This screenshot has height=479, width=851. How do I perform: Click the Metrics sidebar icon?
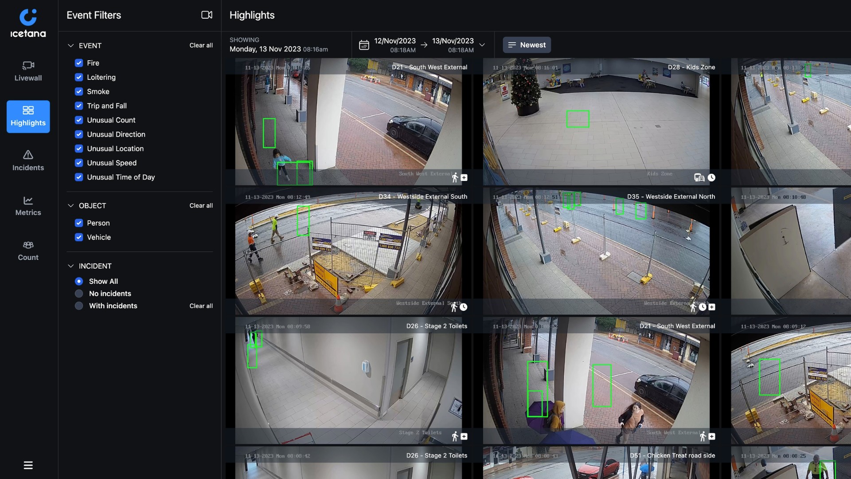[28, 205]
